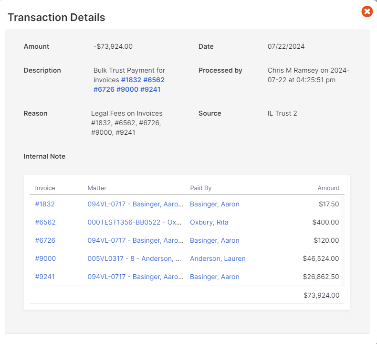Viewport: 377px width, 344px height.
Task: Open matter 005VL0317 - 8 - Anderson
Action: pos(135,258)
